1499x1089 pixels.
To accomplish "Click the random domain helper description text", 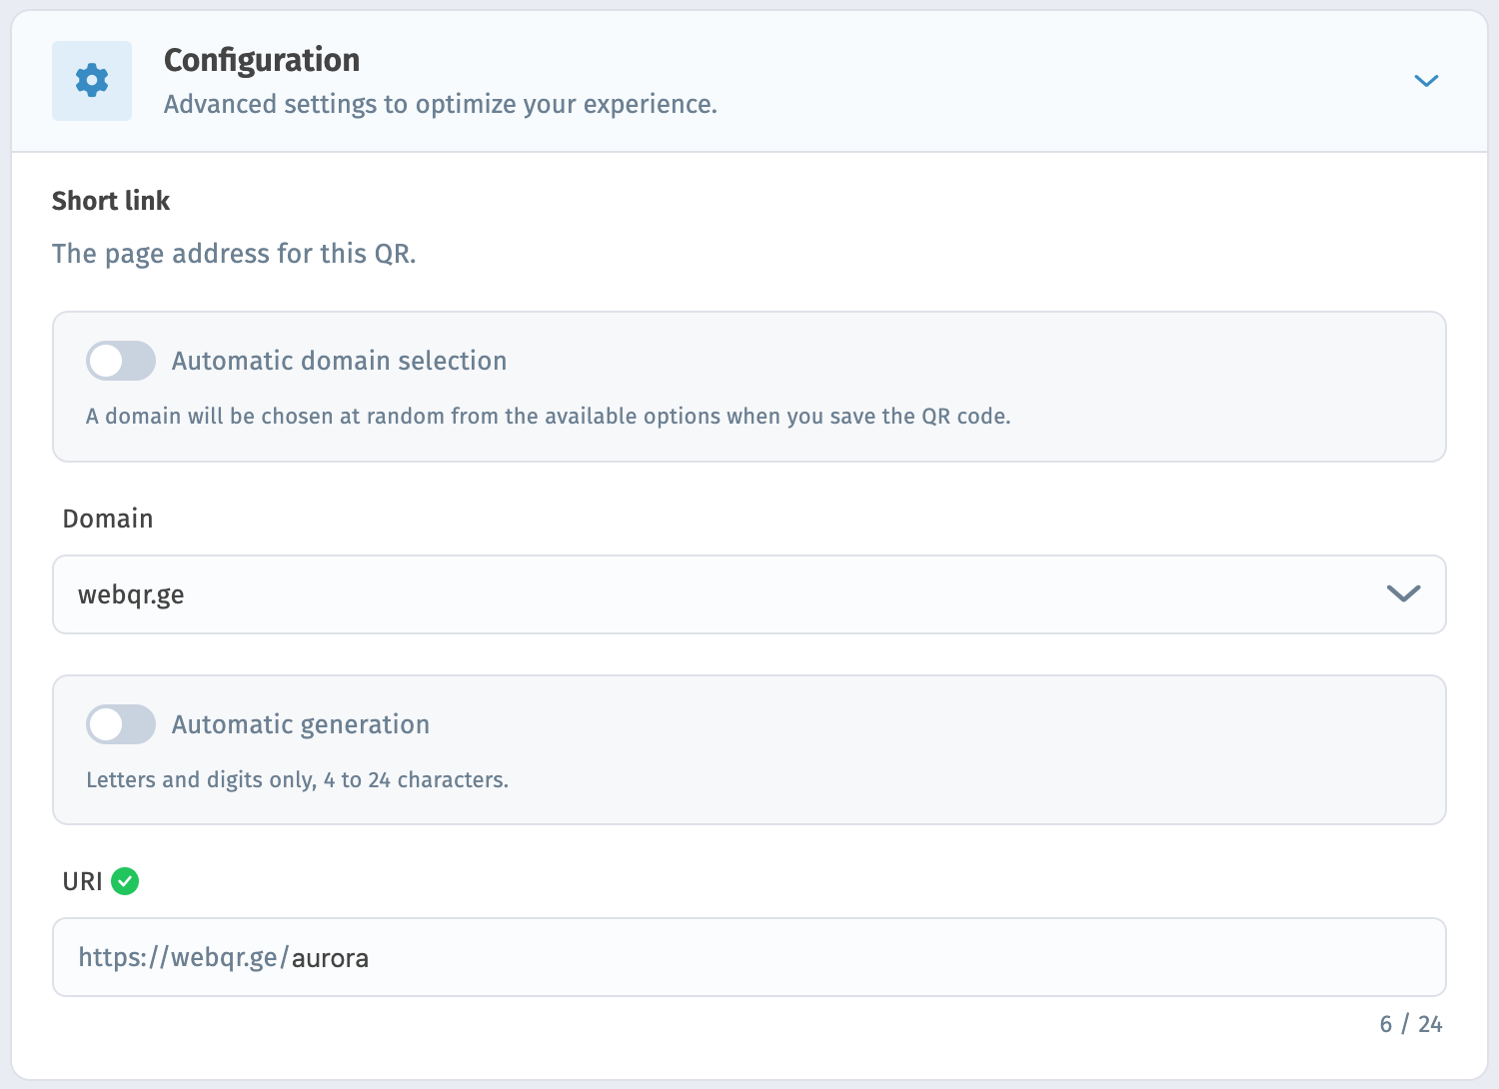I will coord(549,417).
